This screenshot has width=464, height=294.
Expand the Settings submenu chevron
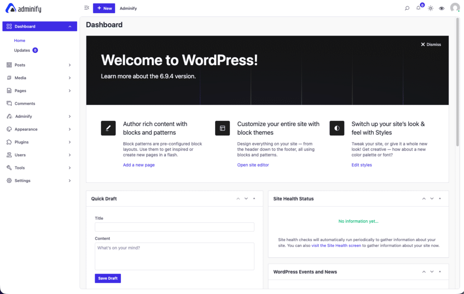pos(70,181)
